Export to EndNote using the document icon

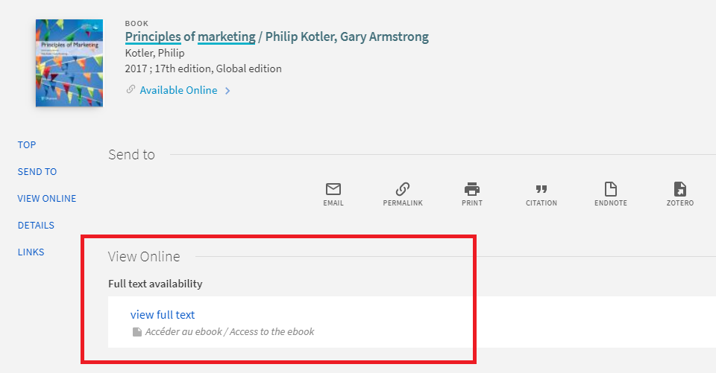pos(611,189)
